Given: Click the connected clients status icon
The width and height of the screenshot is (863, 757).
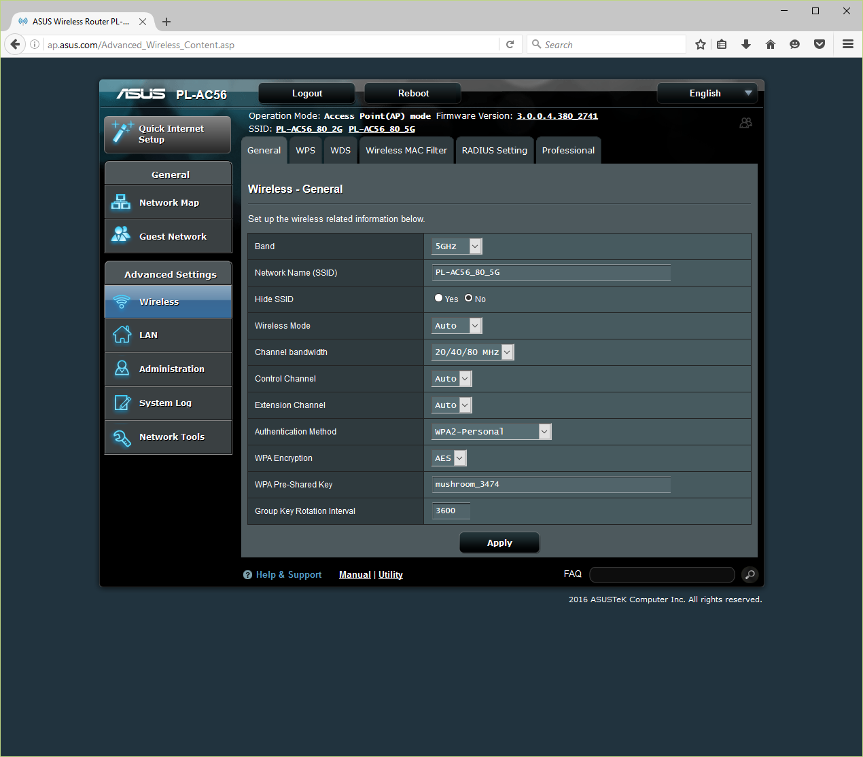Looking at the screenshot, I should [x=746, y=123].
